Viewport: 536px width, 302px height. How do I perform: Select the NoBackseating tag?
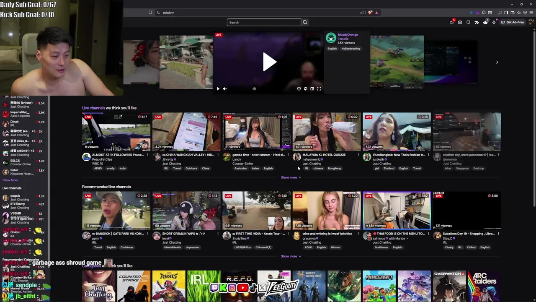click(350, 49)
